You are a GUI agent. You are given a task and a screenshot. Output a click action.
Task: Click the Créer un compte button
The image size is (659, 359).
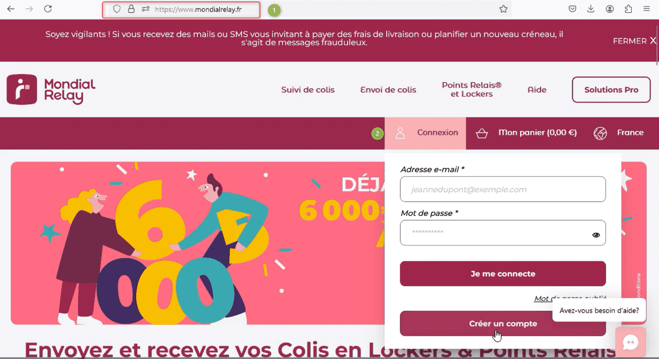coord(503,323)
